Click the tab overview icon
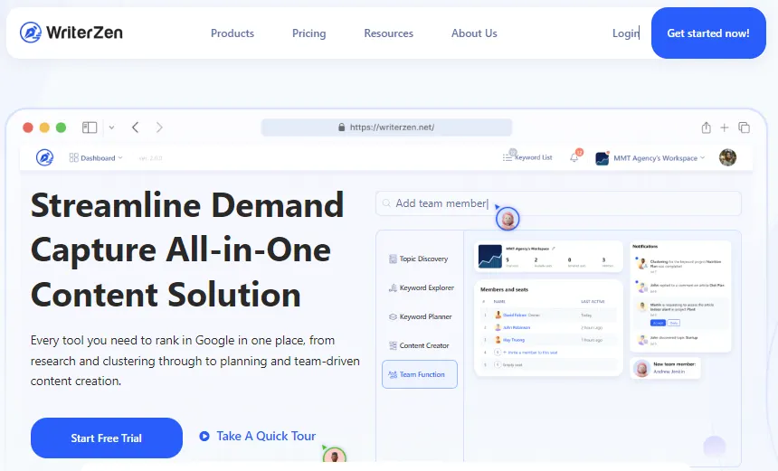 [744, 127]
